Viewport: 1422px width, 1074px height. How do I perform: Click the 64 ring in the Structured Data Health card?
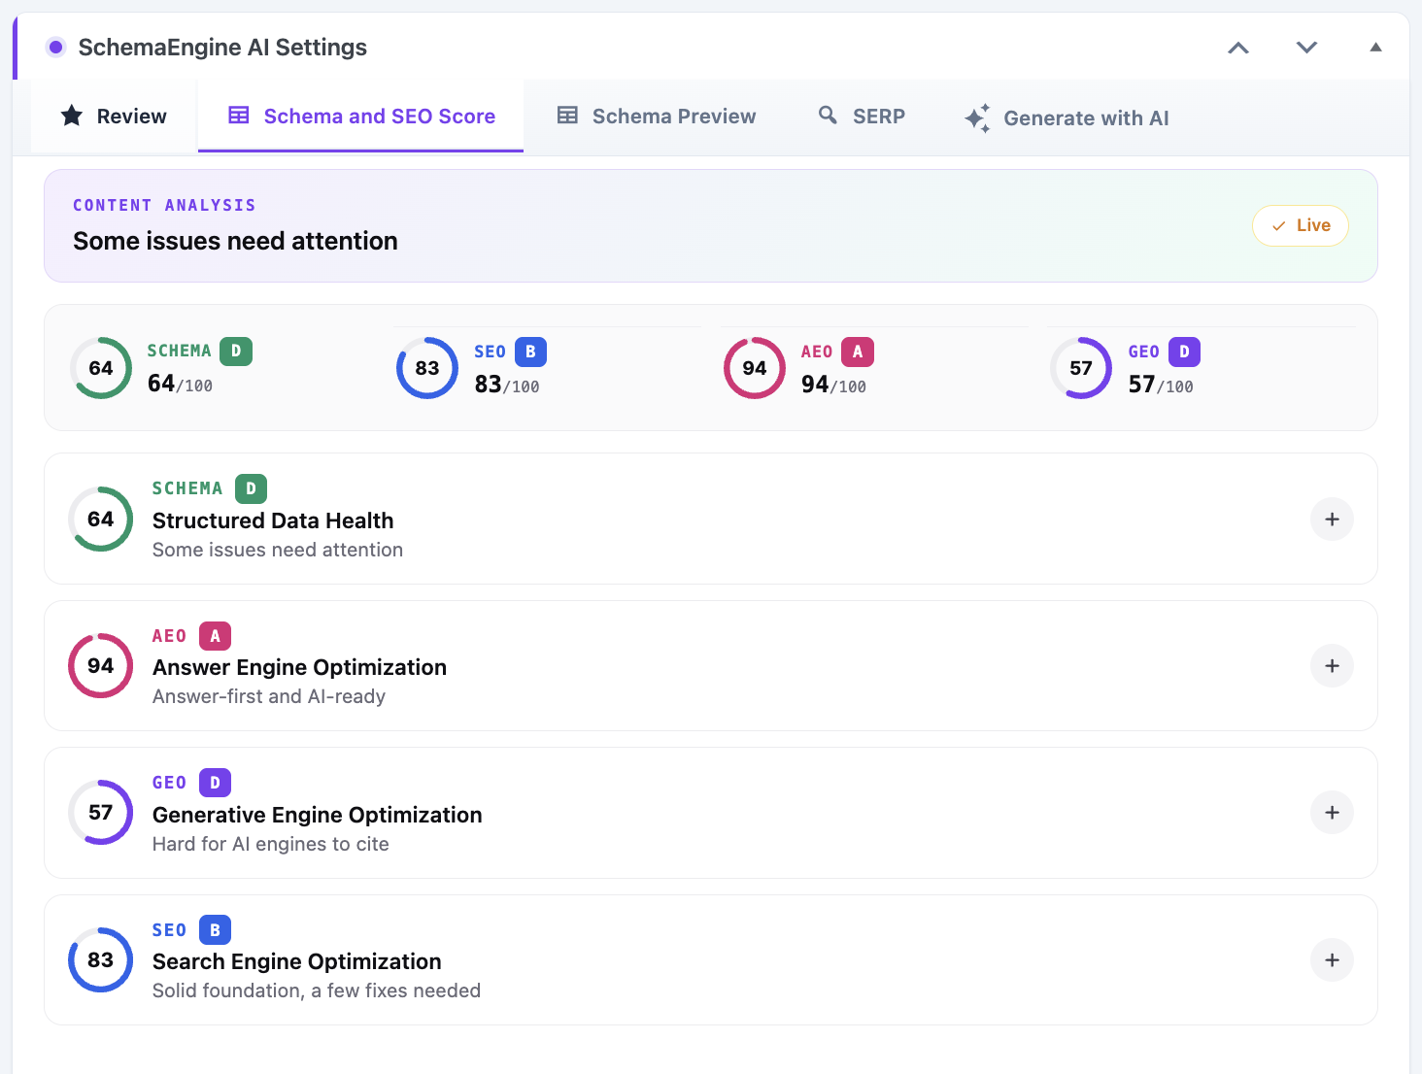101,520
